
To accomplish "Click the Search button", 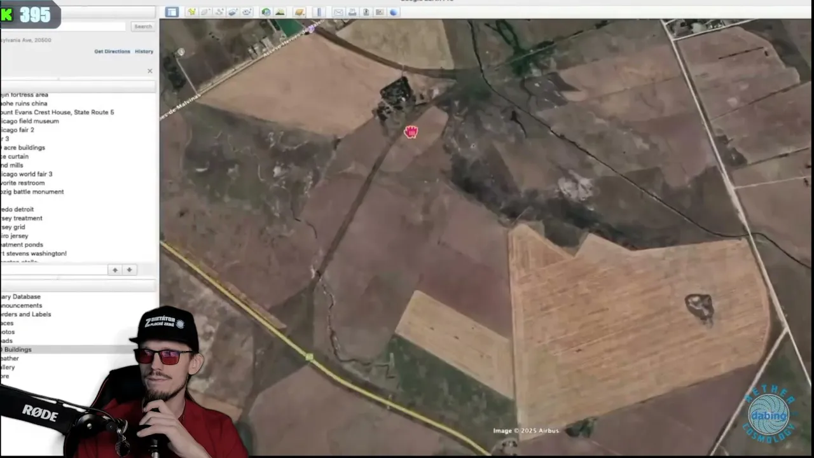I will (x=142, y=26).
